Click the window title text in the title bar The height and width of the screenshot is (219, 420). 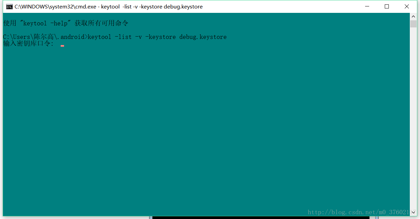tap(108, 7)
